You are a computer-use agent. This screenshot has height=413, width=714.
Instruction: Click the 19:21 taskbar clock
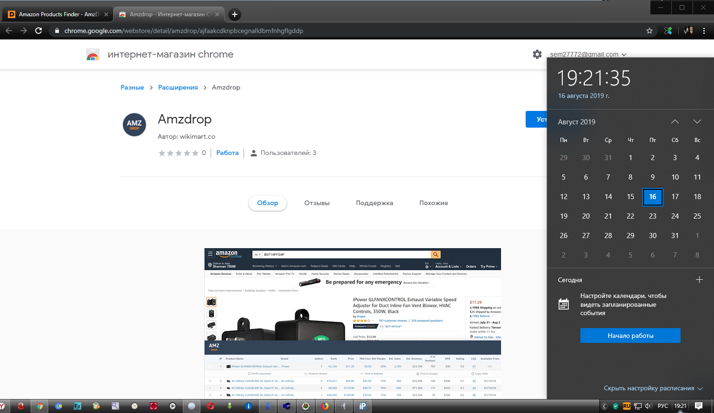pyautogui.click(x=680, y=406)
